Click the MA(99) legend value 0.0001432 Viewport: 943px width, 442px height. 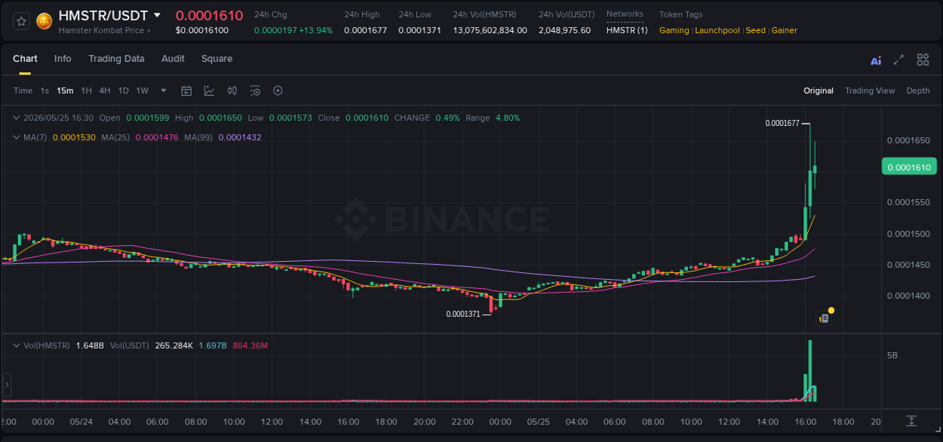[x=239, y=137]
